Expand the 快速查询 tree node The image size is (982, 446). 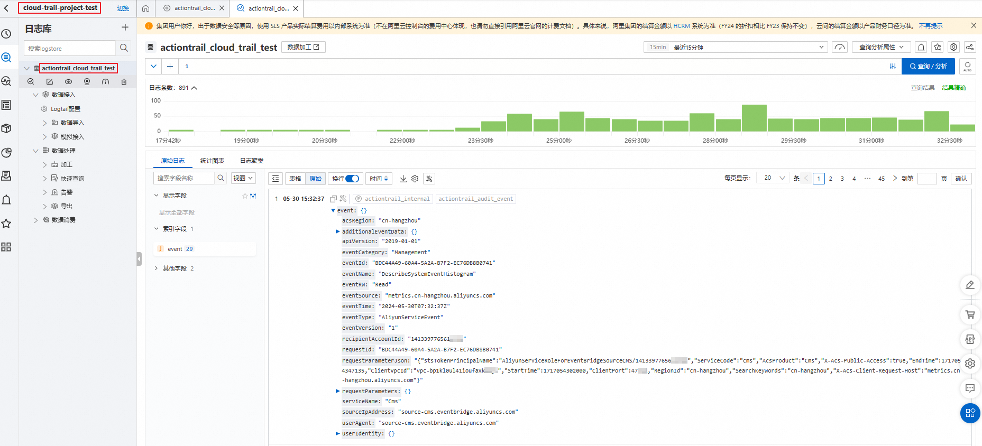pos(44,179)
